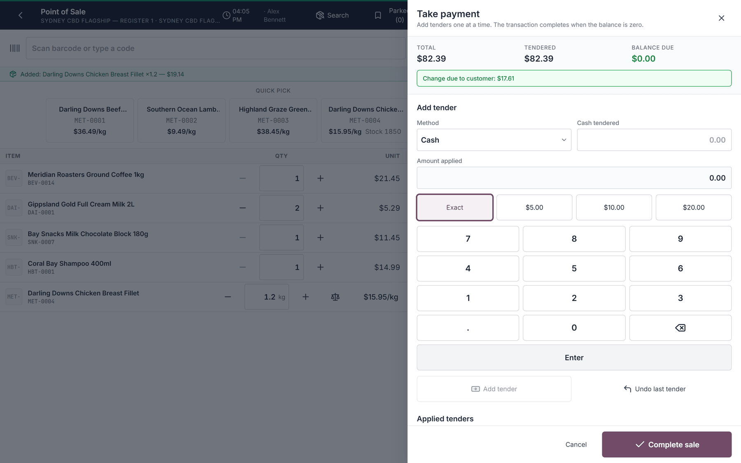Click the scale icon on Chicken Breast row
Image resolution: width=741 pixels, height=463 pixels.
click(x=335, y=297)
